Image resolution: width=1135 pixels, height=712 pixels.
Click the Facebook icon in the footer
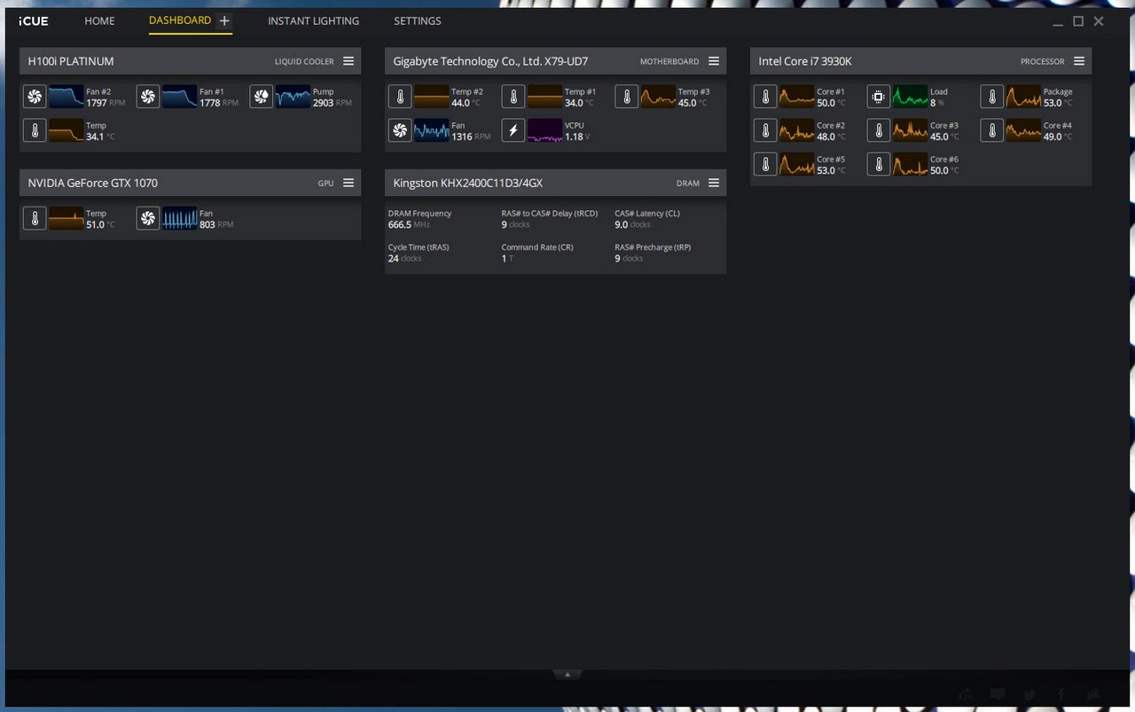tap(1061, 694)
